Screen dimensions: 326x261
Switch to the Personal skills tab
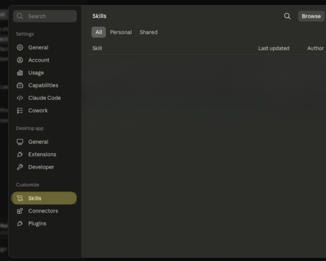point(121,32)
